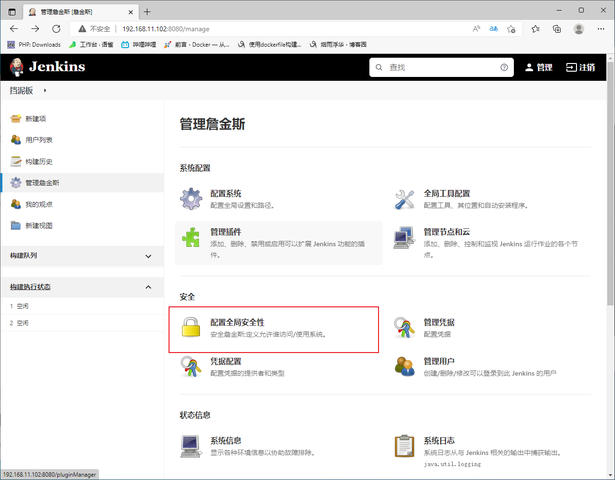This screenshot has width=615, height=480.
Task: Click the search help question mark icon
Action: tap(504, 67)
